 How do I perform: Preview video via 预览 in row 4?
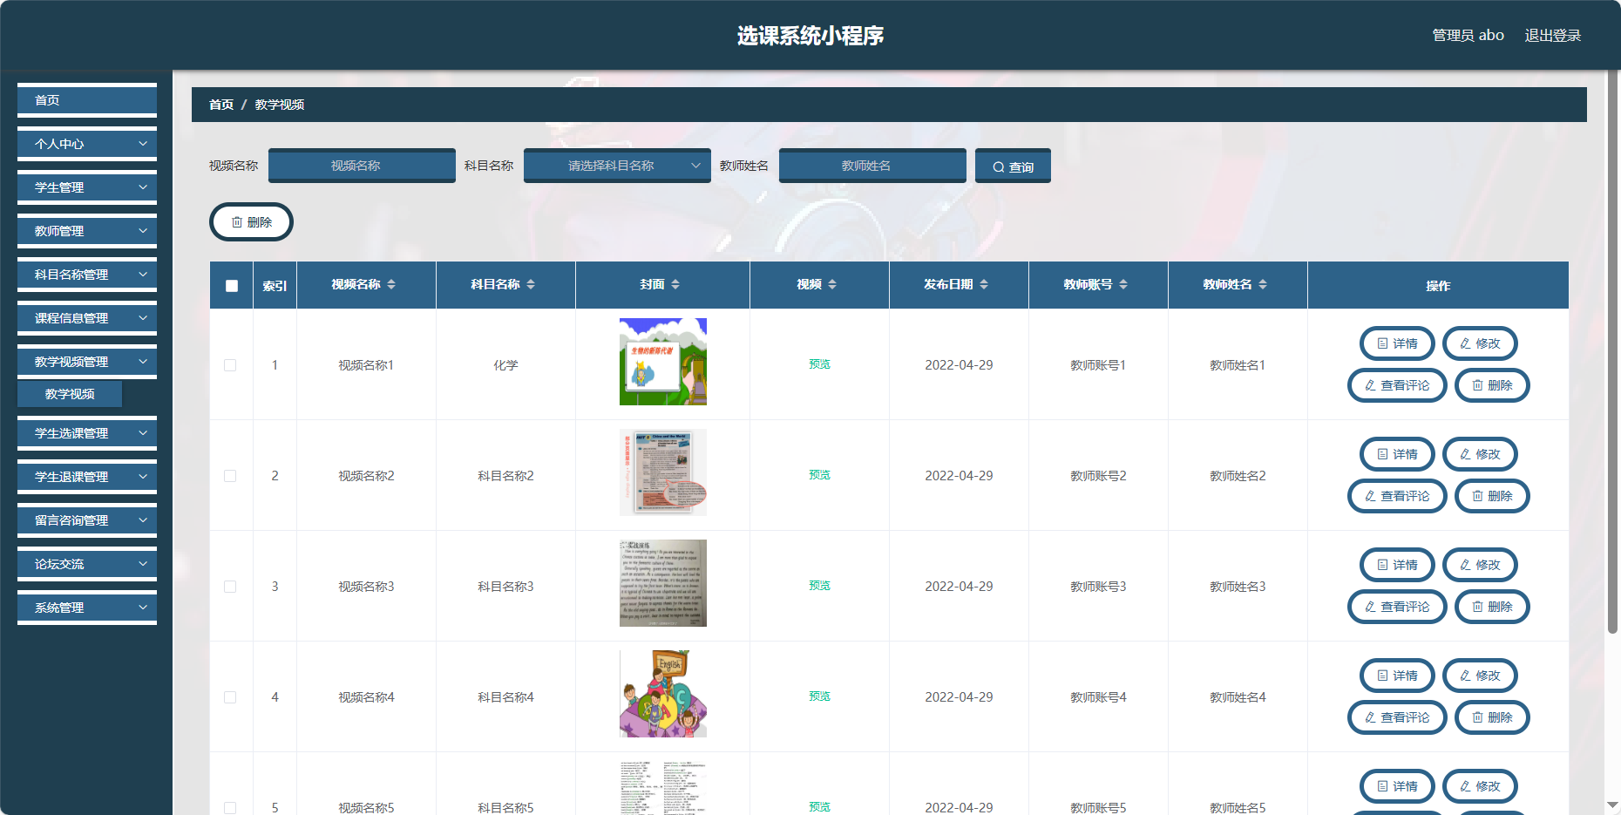click(x=819, y=696)
